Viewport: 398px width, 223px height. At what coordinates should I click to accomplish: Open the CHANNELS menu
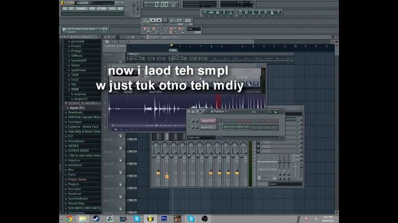[x=81, y=8]
